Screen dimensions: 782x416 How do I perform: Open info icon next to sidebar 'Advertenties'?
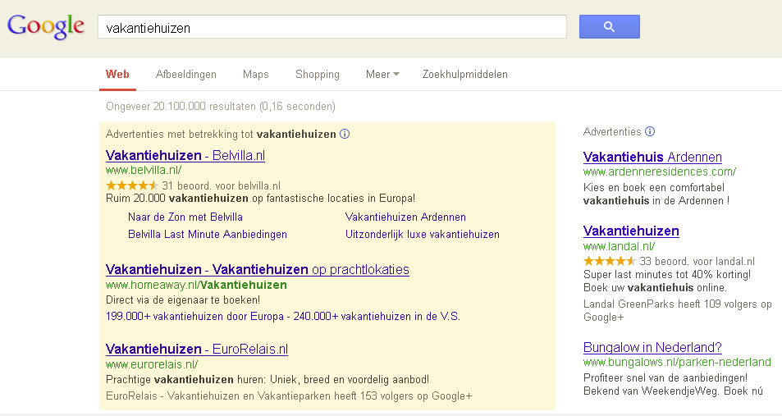650,131
